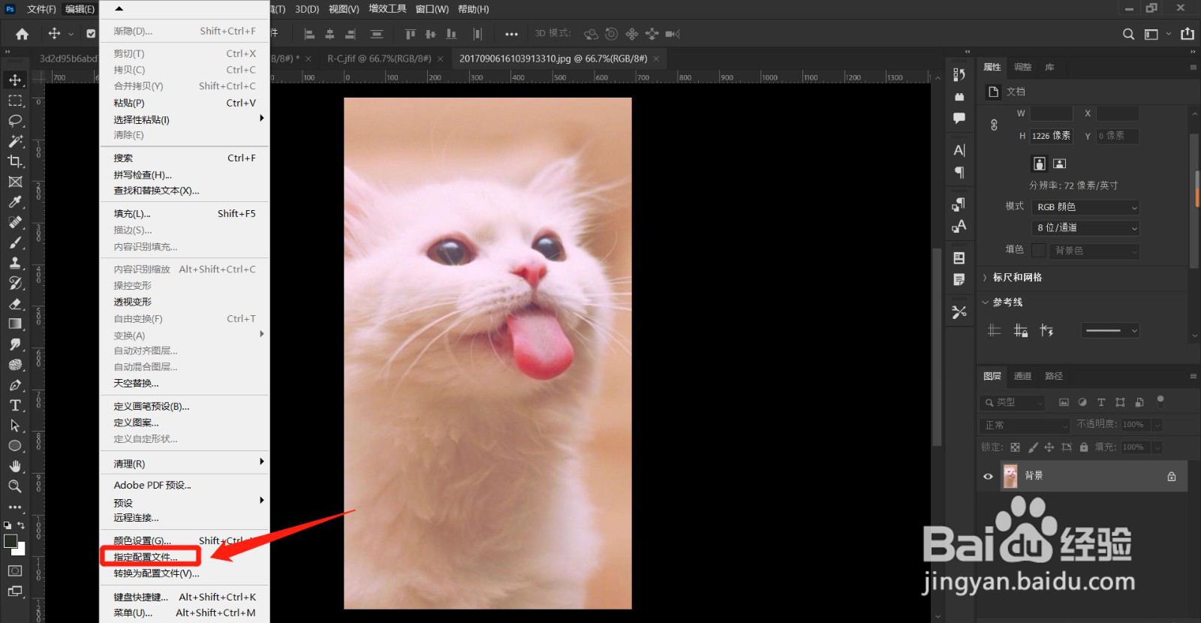Set canvas orientation to landscape
The height and width of the screenshot is (623, 1201).
(x=1059, y=164)
